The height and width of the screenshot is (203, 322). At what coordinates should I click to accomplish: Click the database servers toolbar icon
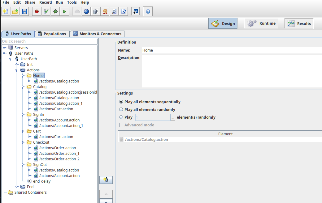click(96, 11)
